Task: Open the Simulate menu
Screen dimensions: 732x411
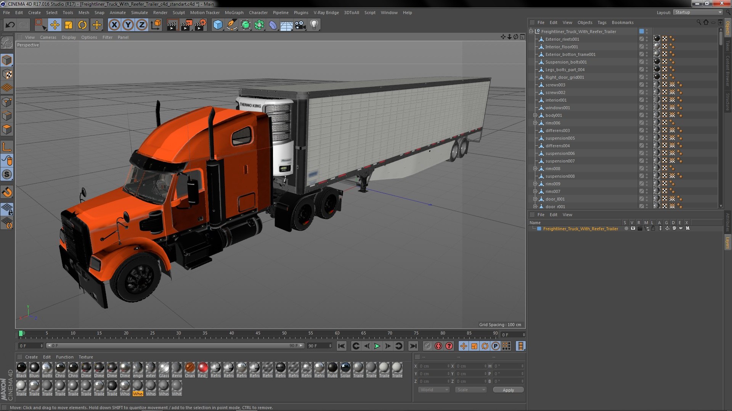Action: tap(139, 13)
